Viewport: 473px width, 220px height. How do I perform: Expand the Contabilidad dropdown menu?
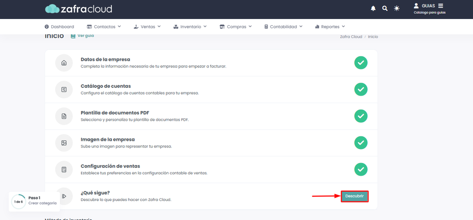click(283, 27)
